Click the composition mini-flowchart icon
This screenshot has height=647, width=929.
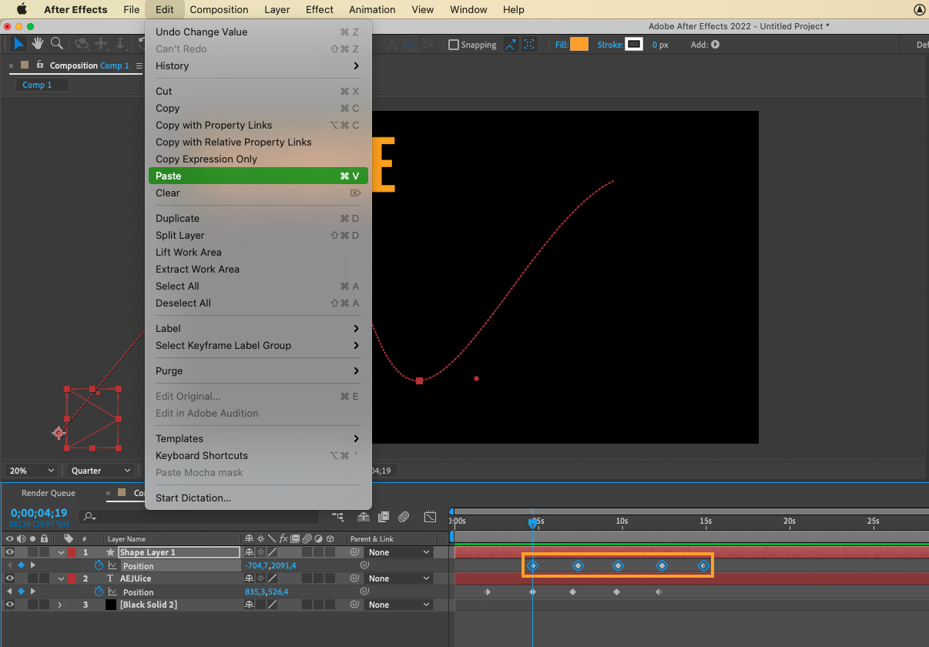coord(337,516)
